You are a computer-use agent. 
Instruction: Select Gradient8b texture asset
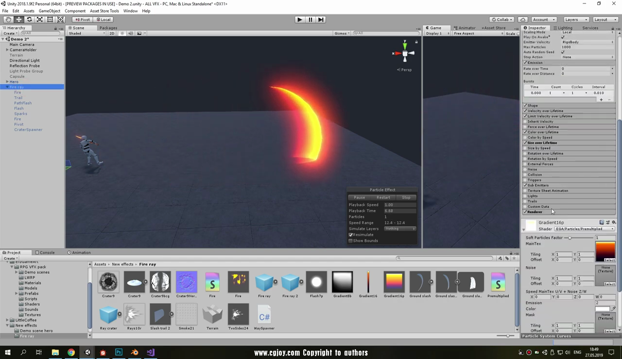pyautogui.click(x=342, y=285)
